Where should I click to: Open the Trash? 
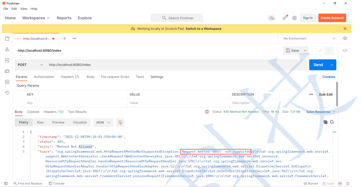pyautogui.click(x=328, y=184)
